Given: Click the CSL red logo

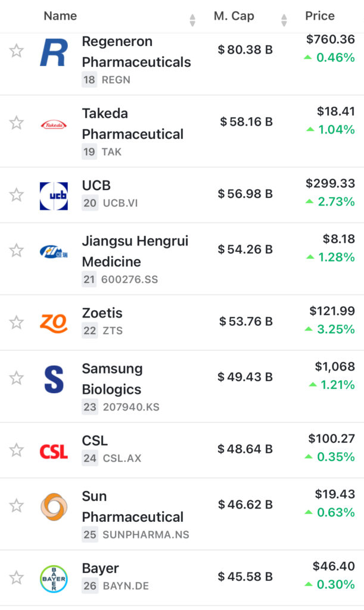Looking at the screenshot, I should (x=54, y=451).
